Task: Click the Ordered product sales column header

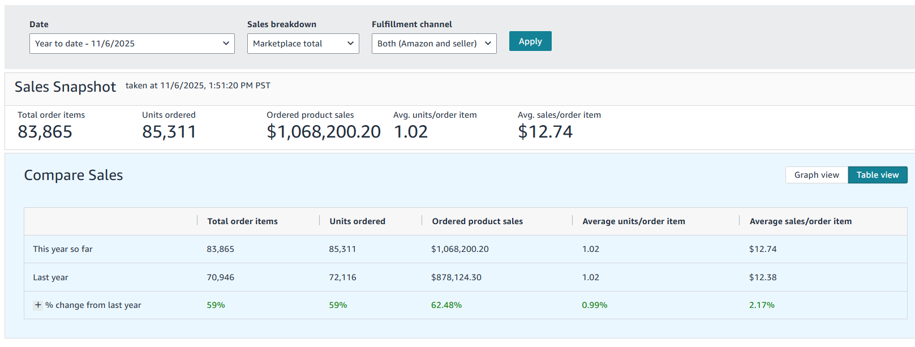Action: point(477,221)
